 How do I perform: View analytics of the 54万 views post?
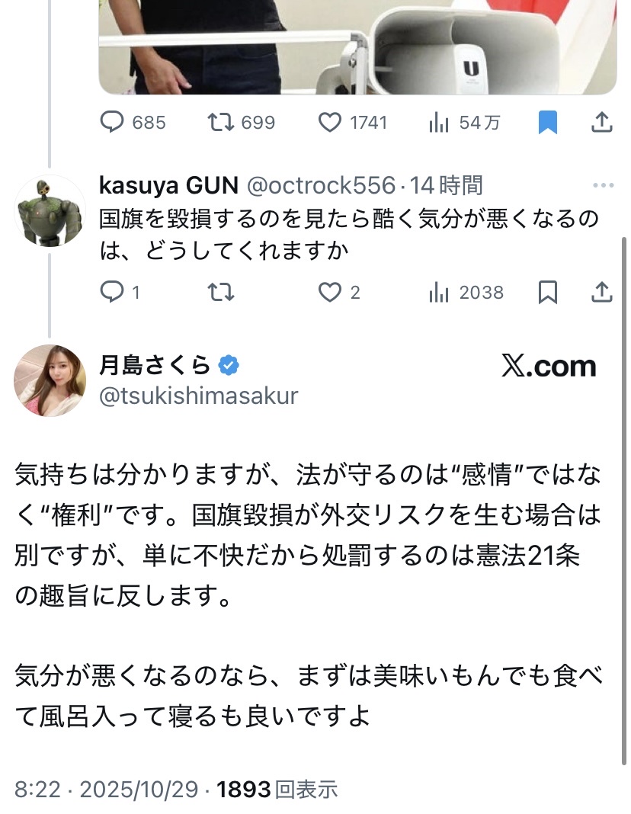(x=439, y=122)
